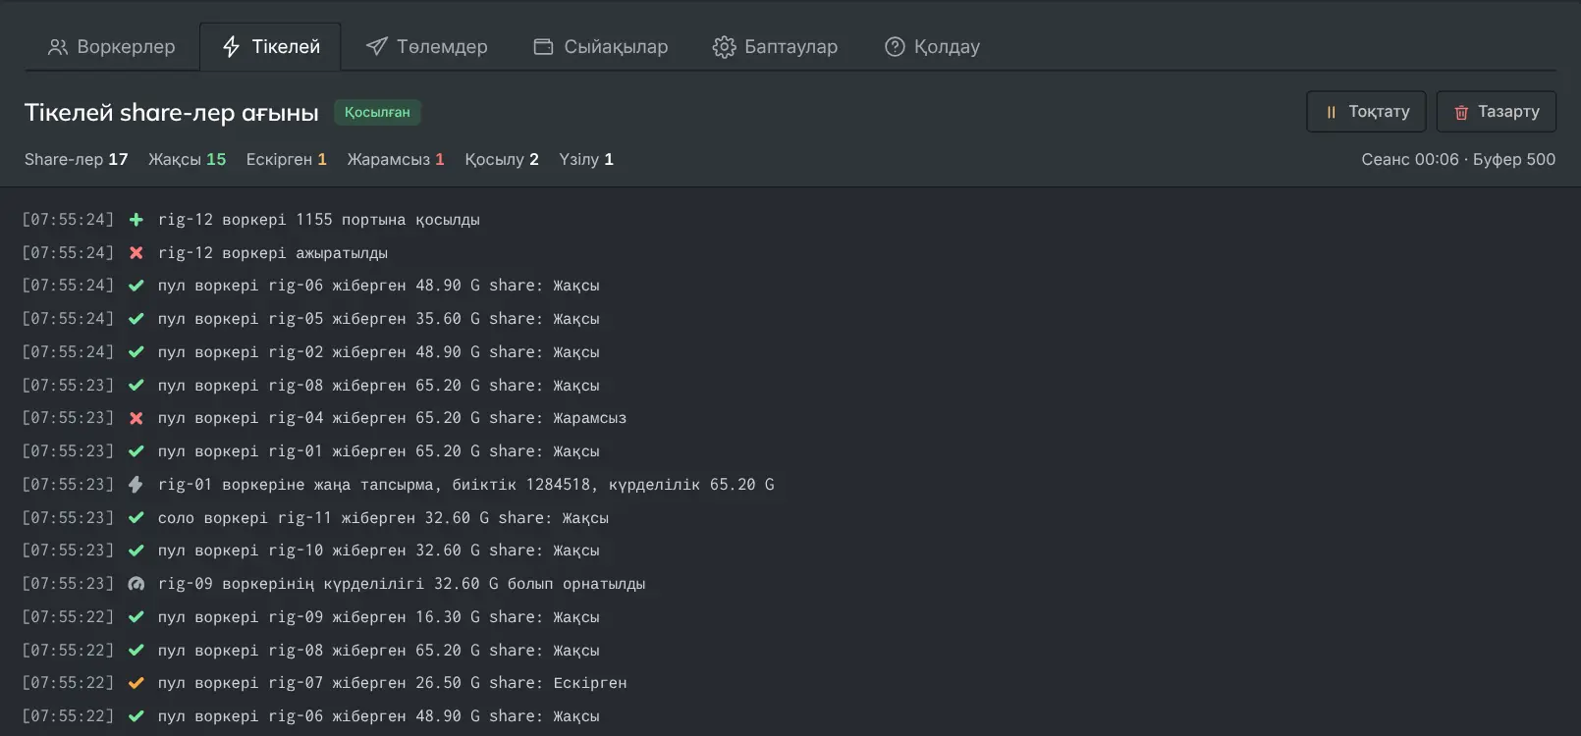Click the green check icon on rig-11 solo share
Viewport: 1581px width, 736px height.
click(x=136, y=518)
